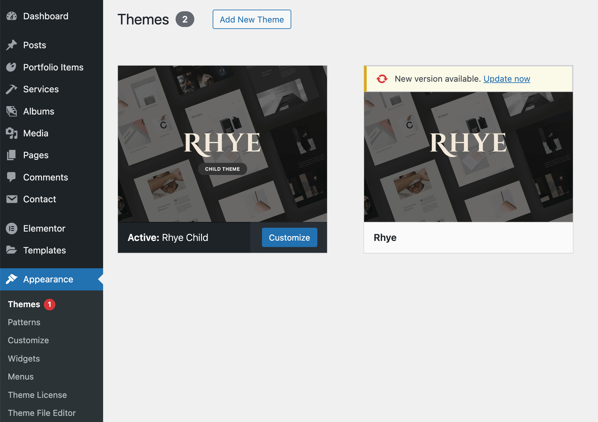
Task: Click the Comments speech bubble icon
Action: click(12, 177)
